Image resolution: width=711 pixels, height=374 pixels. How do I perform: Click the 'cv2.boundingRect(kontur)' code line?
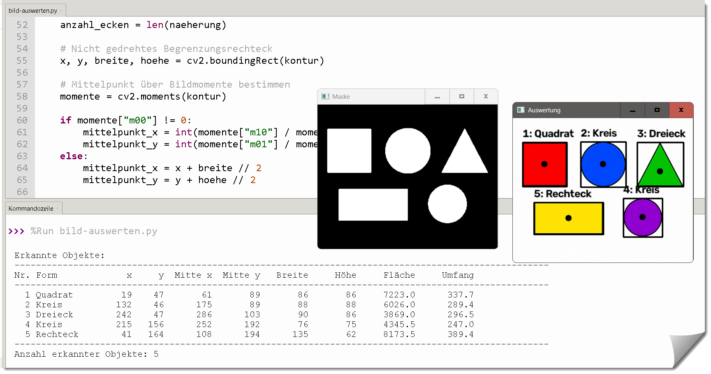pyautogui.click(x=192, y=61)
